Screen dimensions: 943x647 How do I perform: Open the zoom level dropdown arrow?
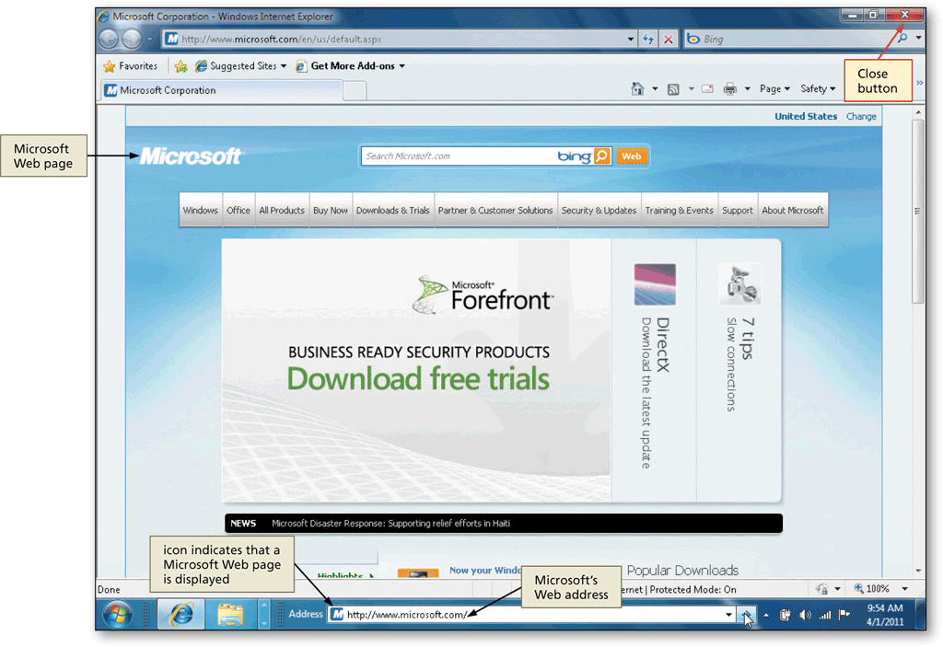(x=905, y=589)
